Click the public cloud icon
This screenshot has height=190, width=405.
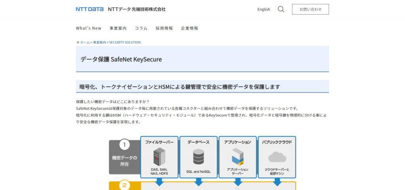(277, 157)
